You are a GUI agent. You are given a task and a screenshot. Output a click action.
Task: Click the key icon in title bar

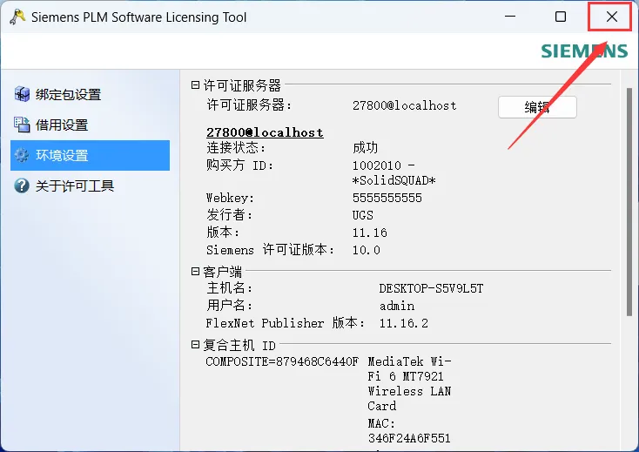(17, 17)
